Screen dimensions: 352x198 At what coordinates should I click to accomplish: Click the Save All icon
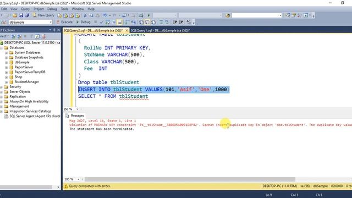[27, 15]
